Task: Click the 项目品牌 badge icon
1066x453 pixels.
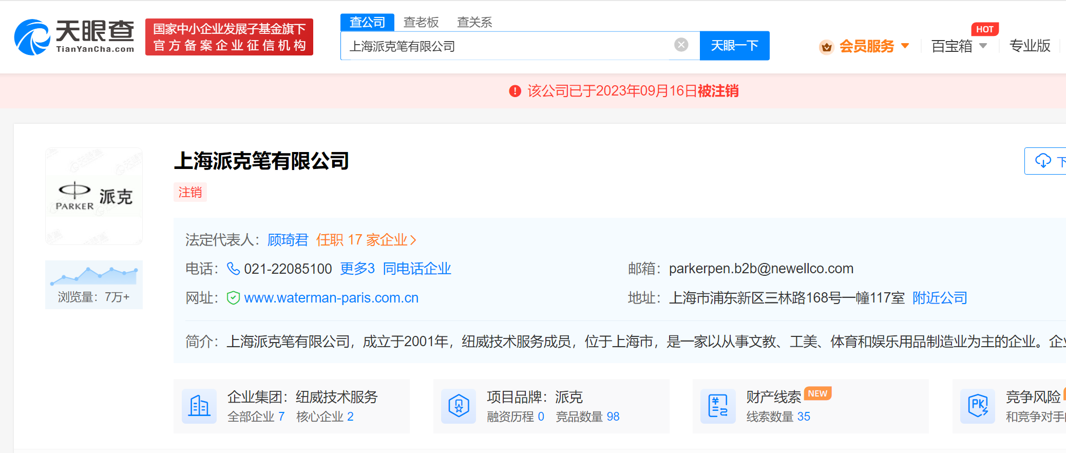Action: [x=459, y=406]
